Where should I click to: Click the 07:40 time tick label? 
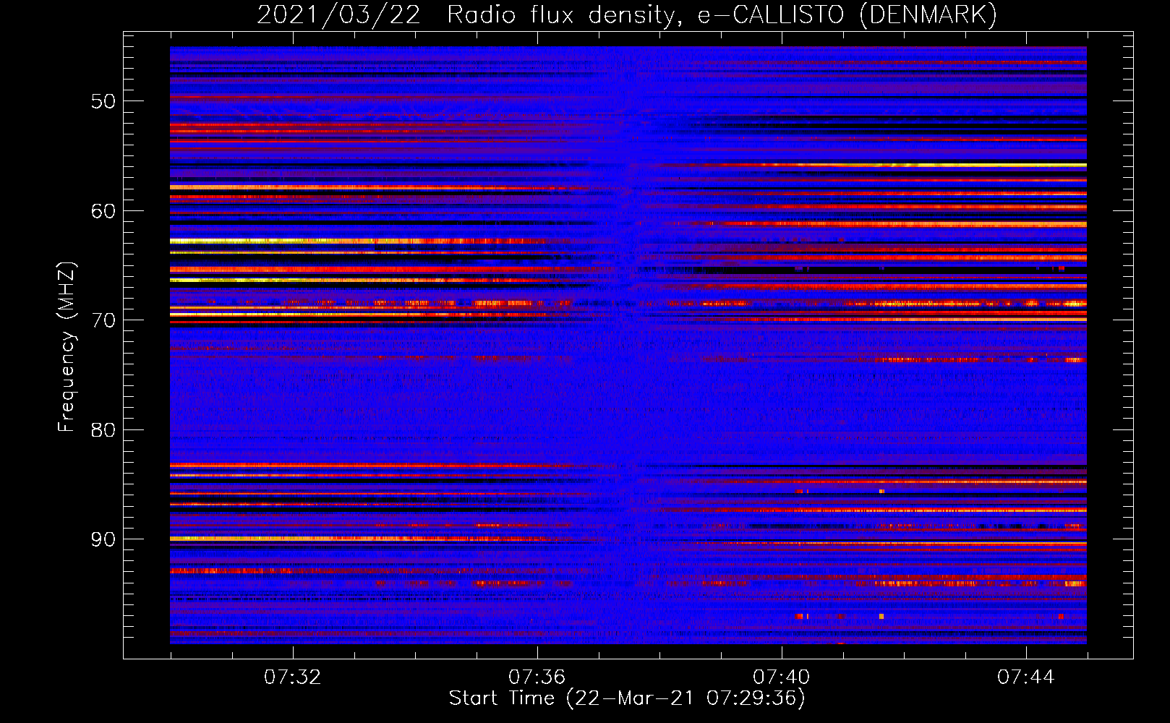781,677
